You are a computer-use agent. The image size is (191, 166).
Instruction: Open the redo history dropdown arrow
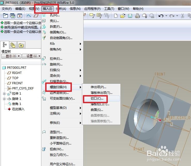pyautogui.click(x=177, y=16)
